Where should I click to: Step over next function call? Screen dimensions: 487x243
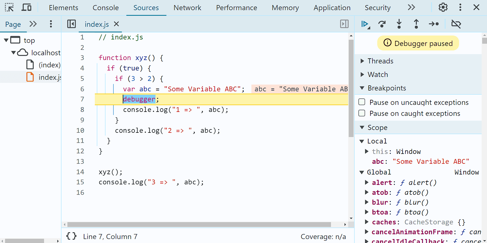pyautogui.click(x=382, y=24)
